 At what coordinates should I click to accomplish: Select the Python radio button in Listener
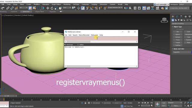pyautogui.click(x=78, y=45)
